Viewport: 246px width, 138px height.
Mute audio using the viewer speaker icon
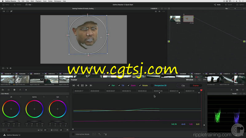[x=11, y=68]
